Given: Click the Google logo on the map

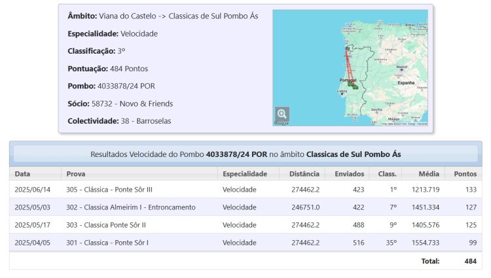Looking at the screenshot, I should pyautogui.click(x=281, y=123).
